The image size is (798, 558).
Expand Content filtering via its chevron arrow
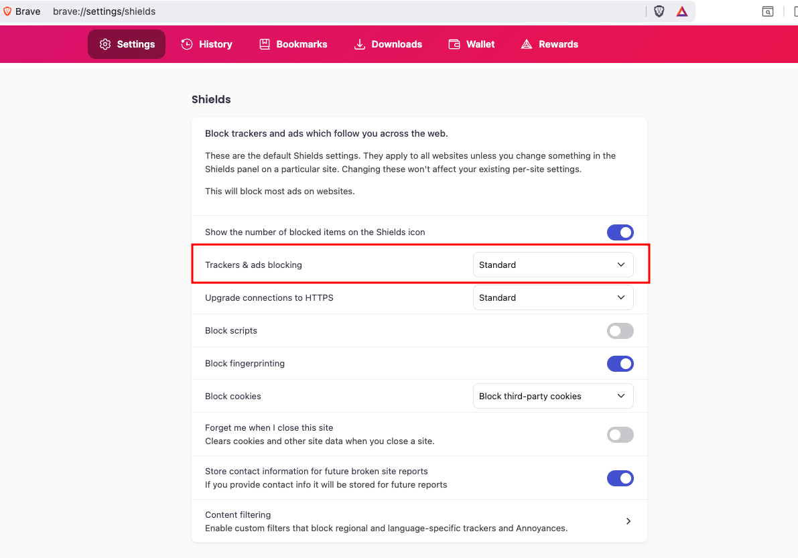click(x=628, y=521)
